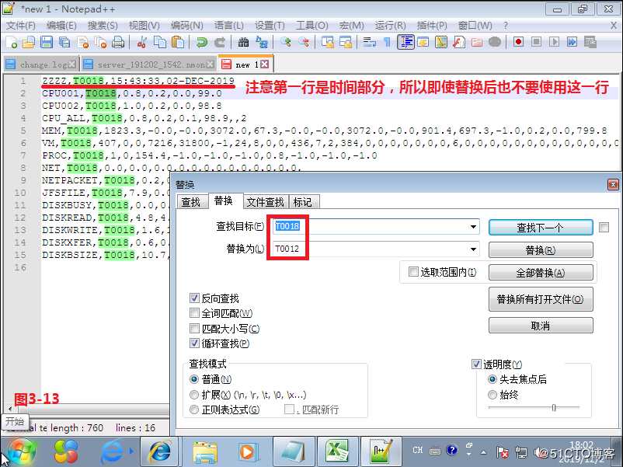
Task: Expand the 查找目标 dropdown arrow
Action: point(473,227)
